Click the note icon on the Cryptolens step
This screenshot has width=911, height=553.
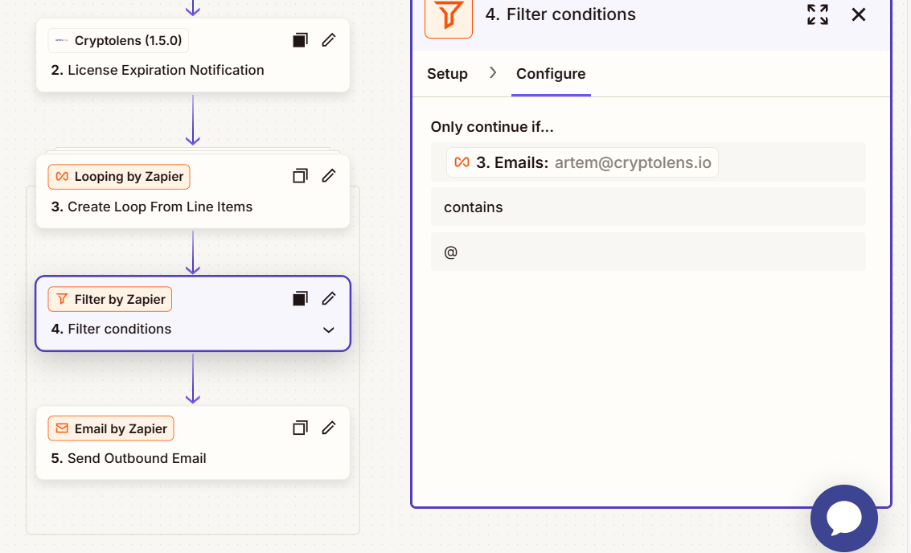(x=300, y=40)
